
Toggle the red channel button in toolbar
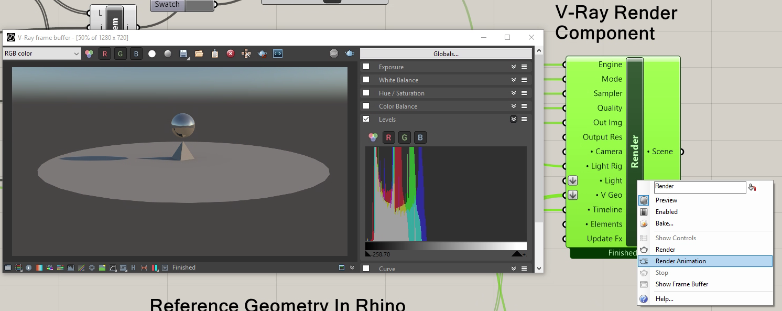tap(105, 53)
